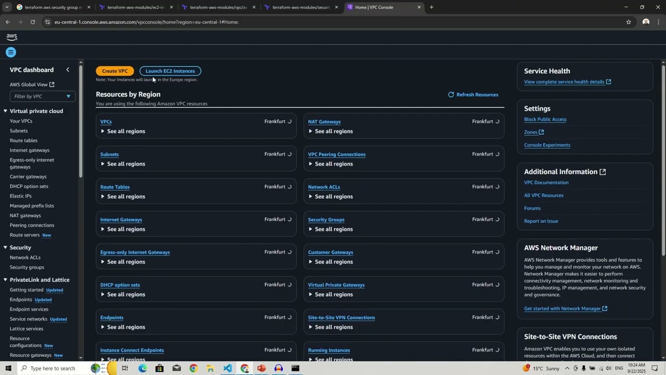Click the browser address bar URL

coord(146,22)
